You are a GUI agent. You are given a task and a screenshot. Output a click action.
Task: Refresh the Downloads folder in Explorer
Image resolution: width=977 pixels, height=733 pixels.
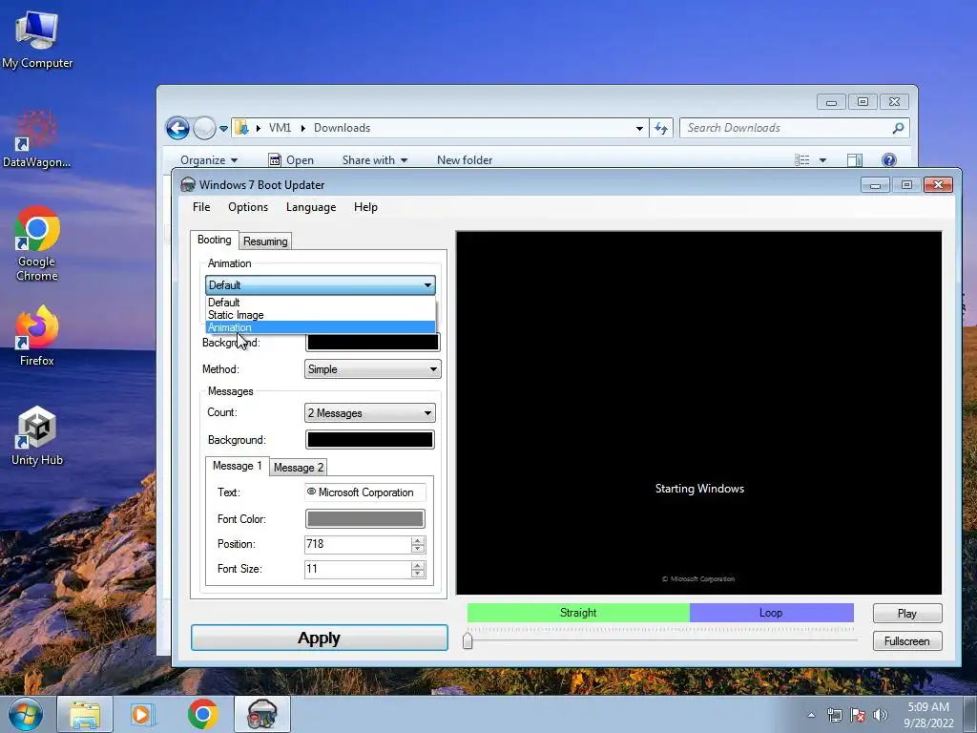pyautogui.click(x=661, y=129)
